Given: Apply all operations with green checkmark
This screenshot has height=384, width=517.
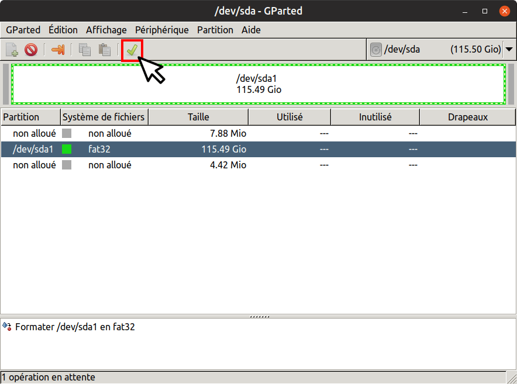Looking at the screenshot, I should click(132, 50).
